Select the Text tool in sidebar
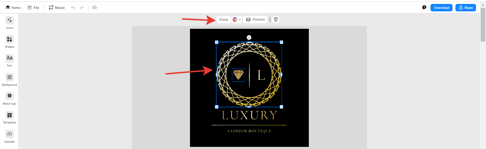This screenshot has height=149, width=486. [x=9, y=58]
